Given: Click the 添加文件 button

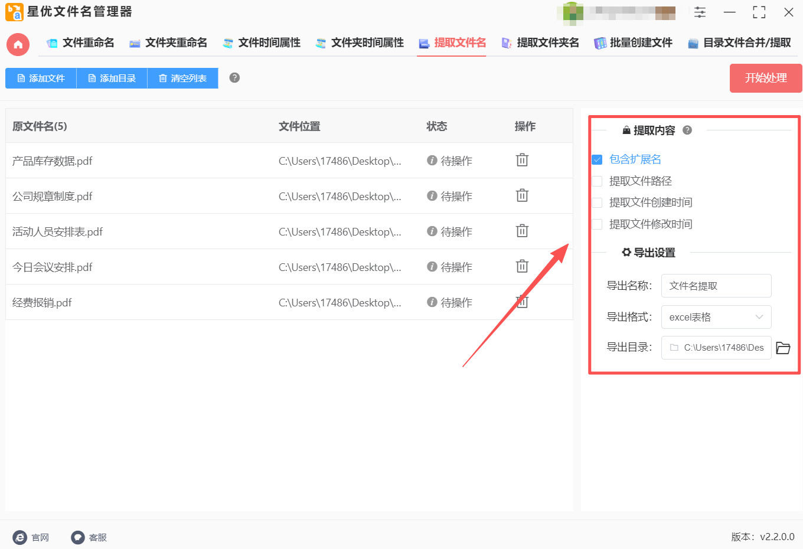Looking at the screenshot, I should 40,77.
